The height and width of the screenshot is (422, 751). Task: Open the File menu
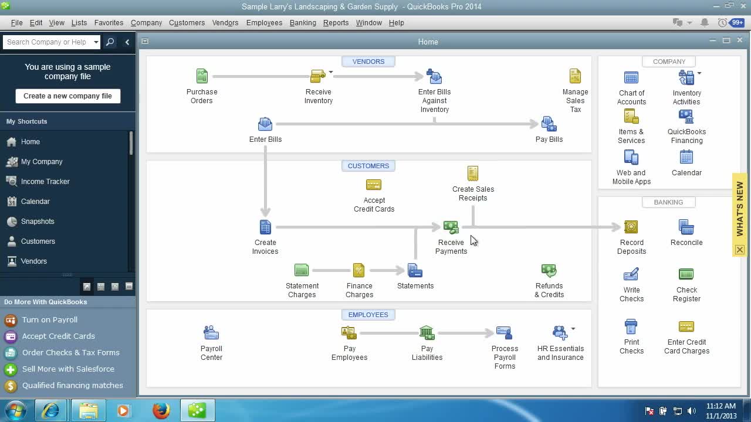click(x=16, y=22)
